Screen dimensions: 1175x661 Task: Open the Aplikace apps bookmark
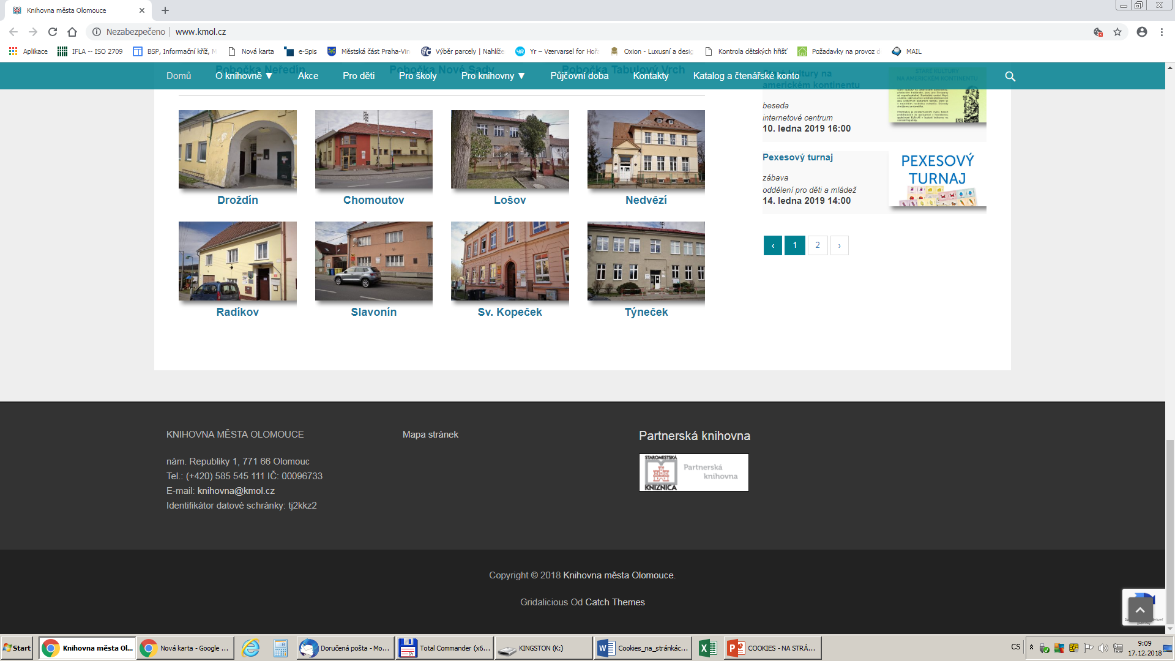coord(28,51)
